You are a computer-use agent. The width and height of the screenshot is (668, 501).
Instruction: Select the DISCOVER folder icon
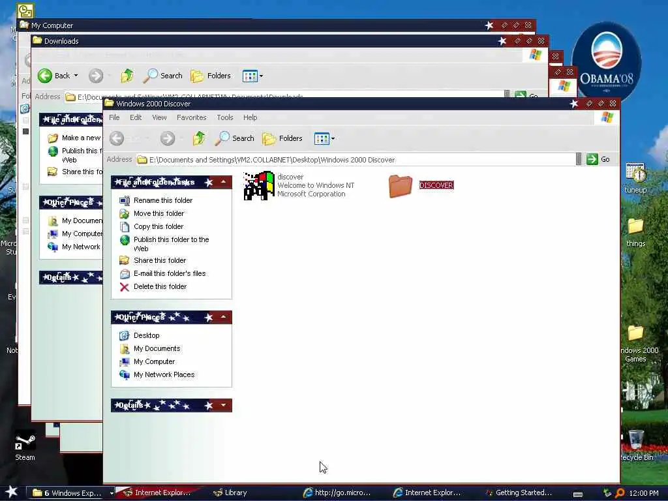[401, 186]
